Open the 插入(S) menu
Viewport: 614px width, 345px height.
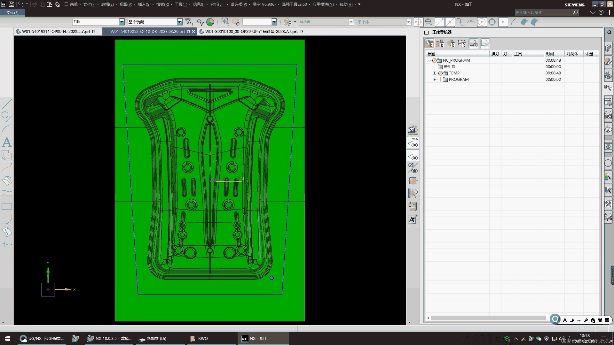tap(146, 4)
